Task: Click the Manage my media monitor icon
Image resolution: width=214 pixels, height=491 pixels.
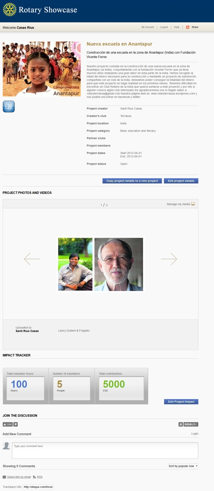Action: tap(193, 204)
